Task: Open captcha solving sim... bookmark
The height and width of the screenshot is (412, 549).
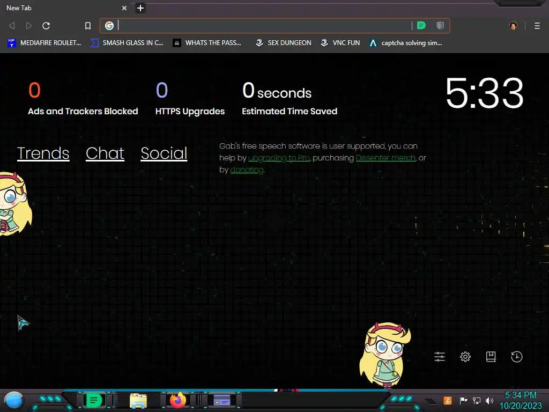Action: 406,43
